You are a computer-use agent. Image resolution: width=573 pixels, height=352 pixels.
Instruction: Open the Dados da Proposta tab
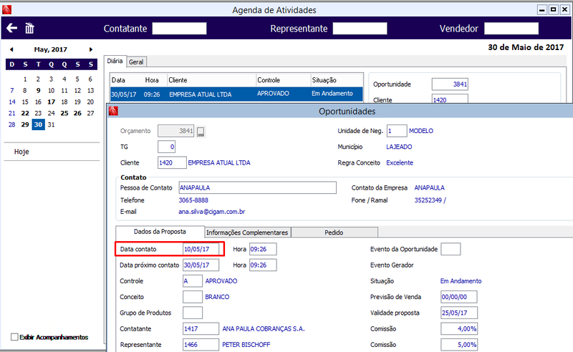160,232
